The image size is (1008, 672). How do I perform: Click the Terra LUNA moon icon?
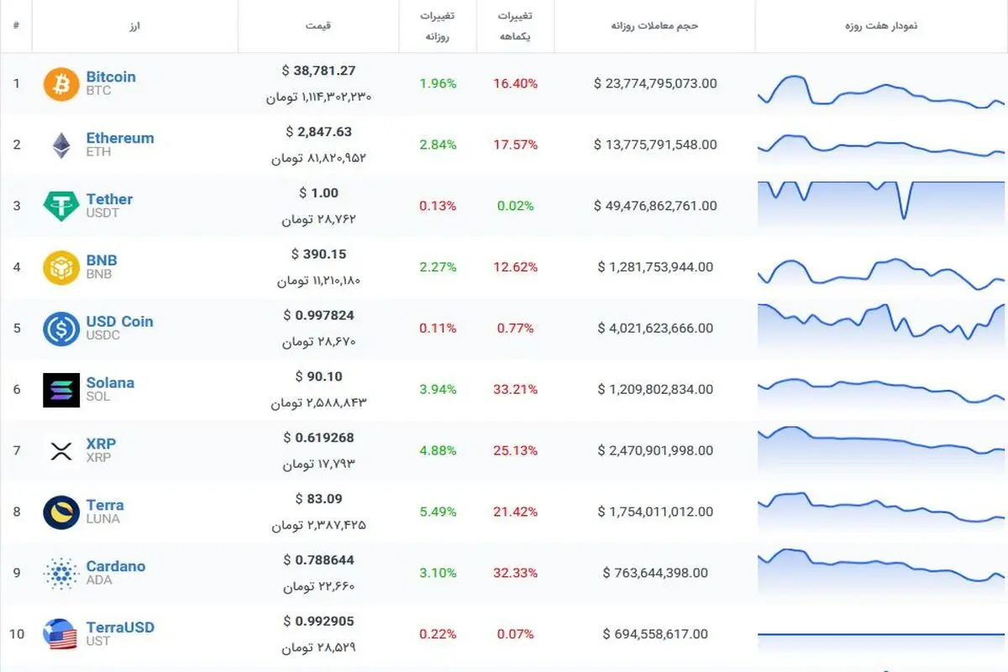tap(61, 512)
